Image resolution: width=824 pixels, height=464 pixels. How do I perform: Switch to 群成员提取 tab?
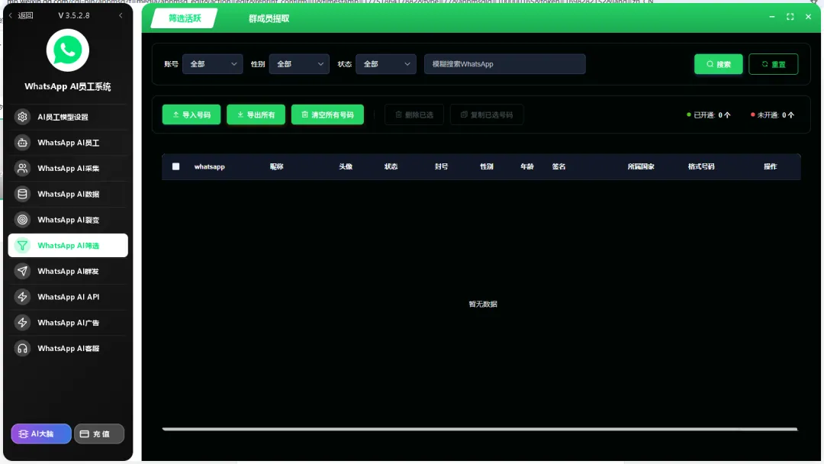click(x=269, y=18)
